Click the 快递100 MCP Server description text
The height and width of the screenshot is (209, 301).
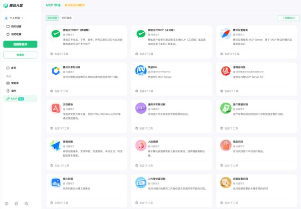[x=160, y=77]
